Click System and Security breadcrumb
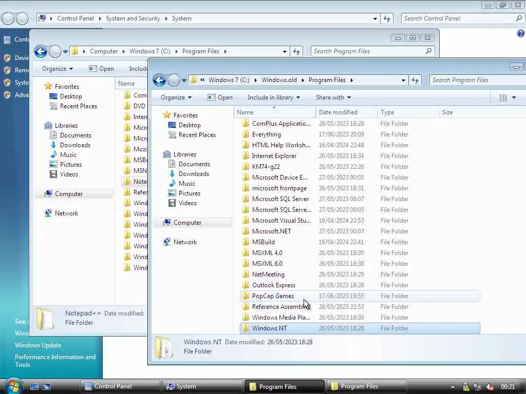Viewport: 526px width, 394px height. coord(133,18)
